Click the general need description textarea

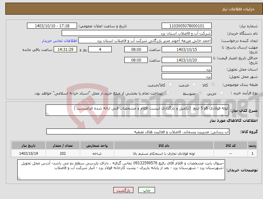tap(137, 110)
